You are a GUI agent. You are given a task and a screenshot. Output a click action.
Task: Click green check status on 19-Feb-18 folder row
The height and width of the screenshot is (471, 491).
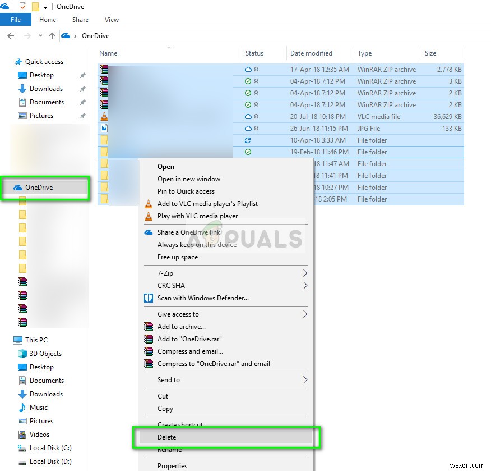(248, 152)
